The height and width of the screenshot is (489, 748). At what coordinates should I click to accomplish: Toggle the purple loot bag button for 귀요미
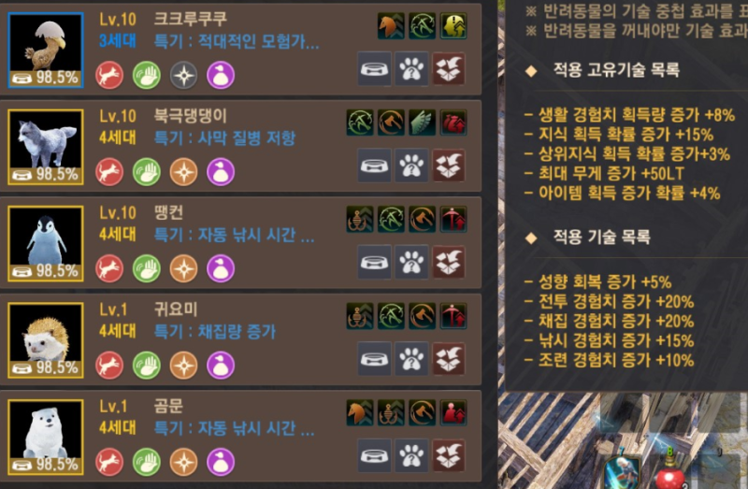[x=221, y=365]
